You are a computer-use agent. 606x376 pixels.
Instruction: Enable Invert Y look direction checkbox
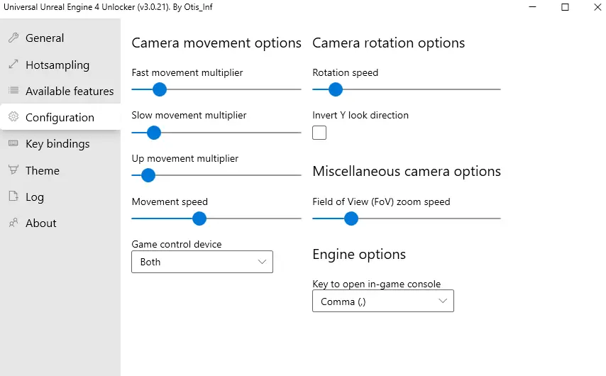tap(319, 133)
